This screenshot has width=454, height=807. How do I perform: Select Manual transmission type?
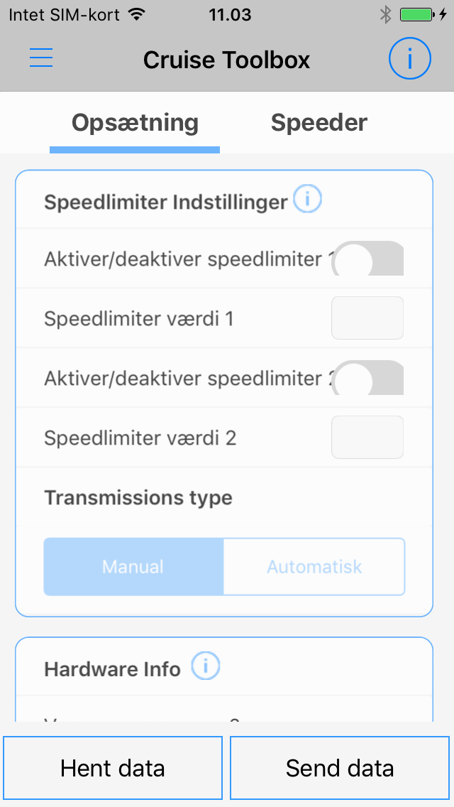[x=133, y=567]
